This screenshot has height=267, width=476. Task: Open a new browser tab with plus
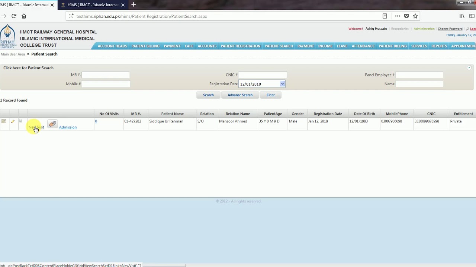pos(134,5)
